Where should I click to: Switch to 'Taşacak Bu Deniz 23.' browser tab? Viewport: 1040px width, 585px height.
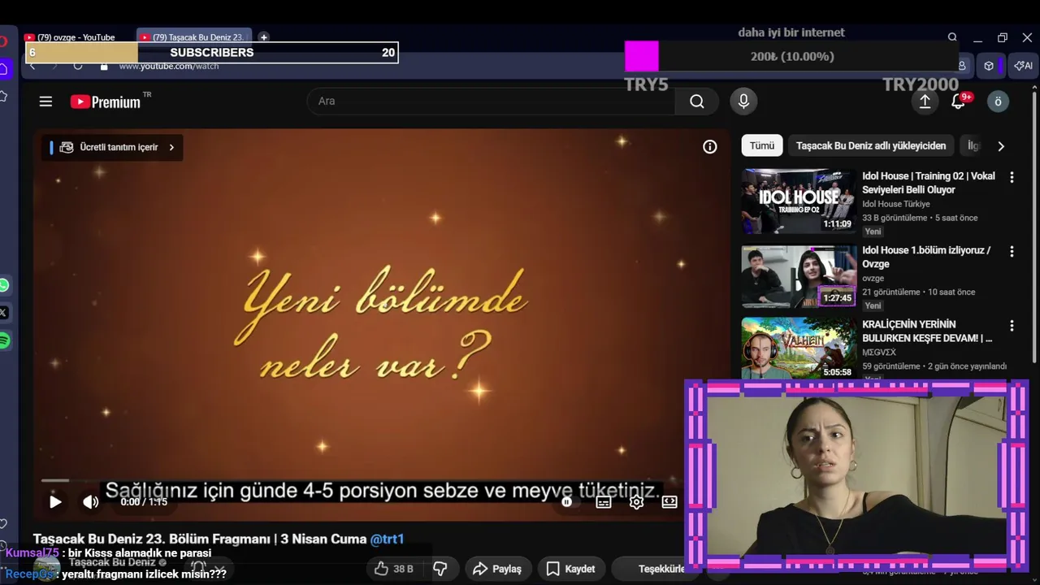[195, 37]
